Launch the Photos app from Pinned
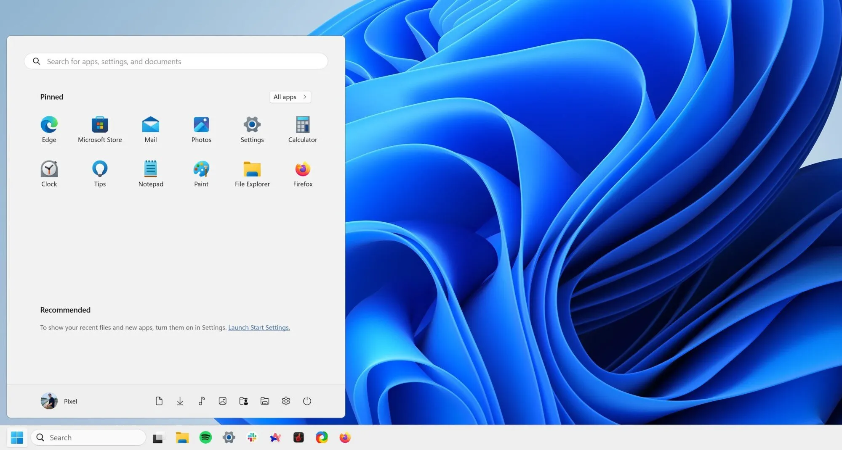 pos(201,129)
